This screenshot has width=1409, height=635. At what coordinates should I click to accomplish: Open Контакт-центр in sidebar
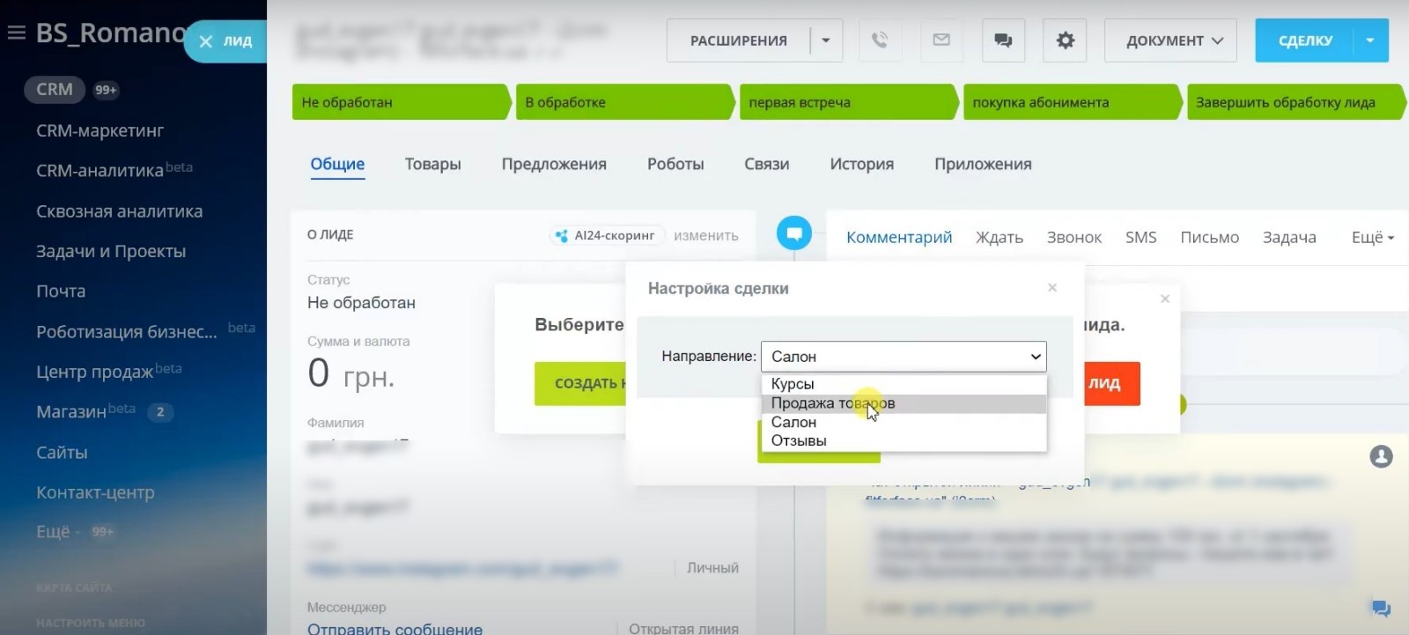tap(95, 492)
